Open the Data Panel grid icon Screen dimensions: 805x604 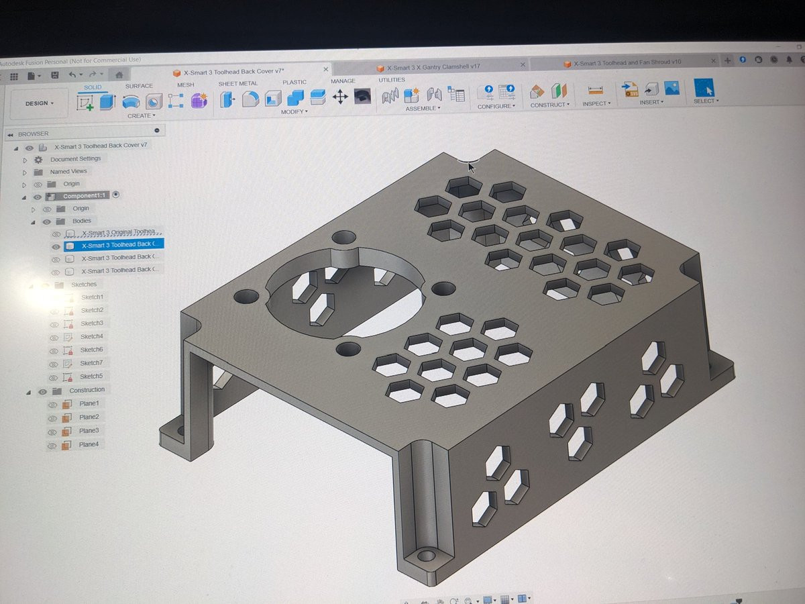[13, 77]
